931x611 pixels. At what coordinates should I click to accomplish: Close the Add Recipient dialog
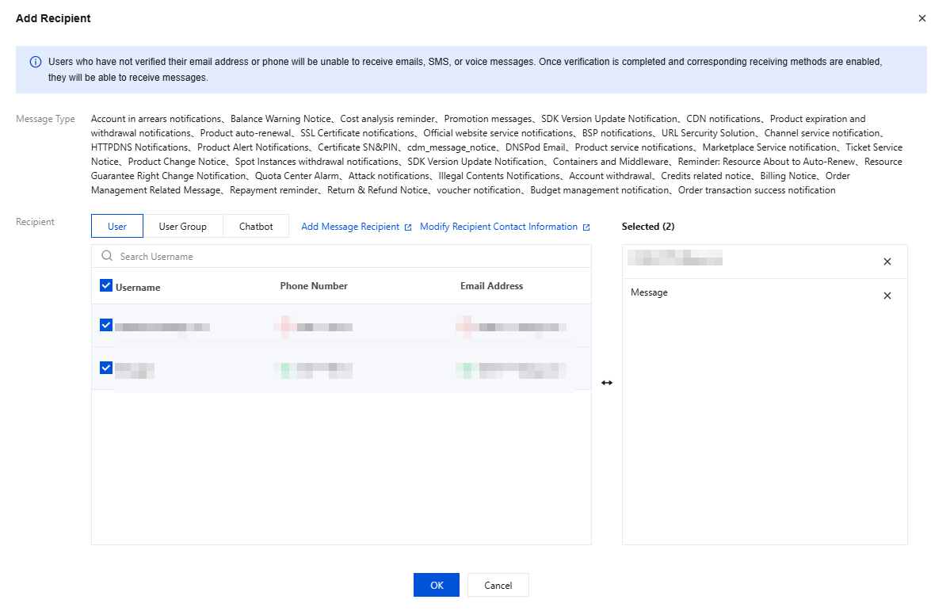pos(921,18)
